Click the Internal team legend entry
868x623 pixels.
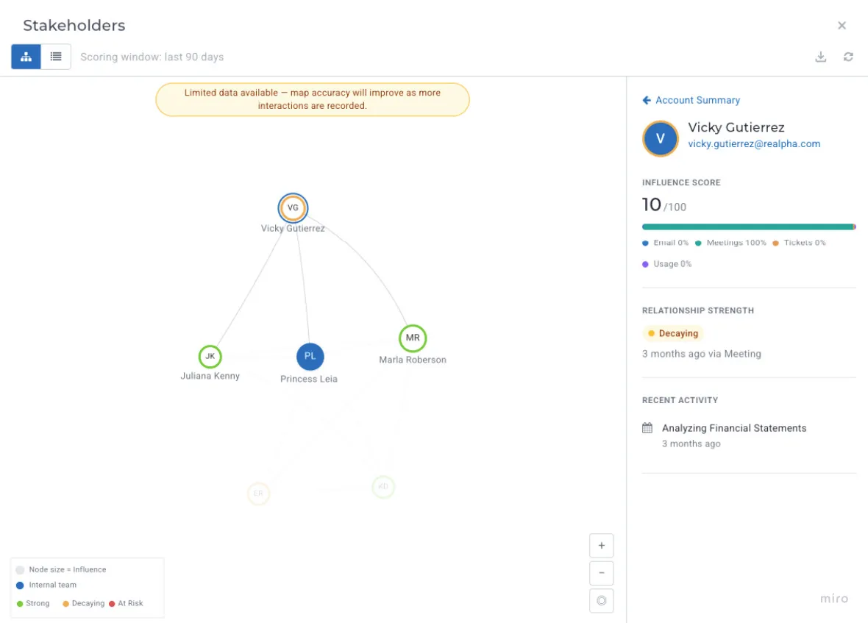pos(46,585)
